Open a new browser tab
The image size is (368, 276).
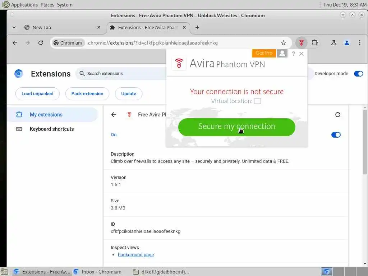(197, 27)
